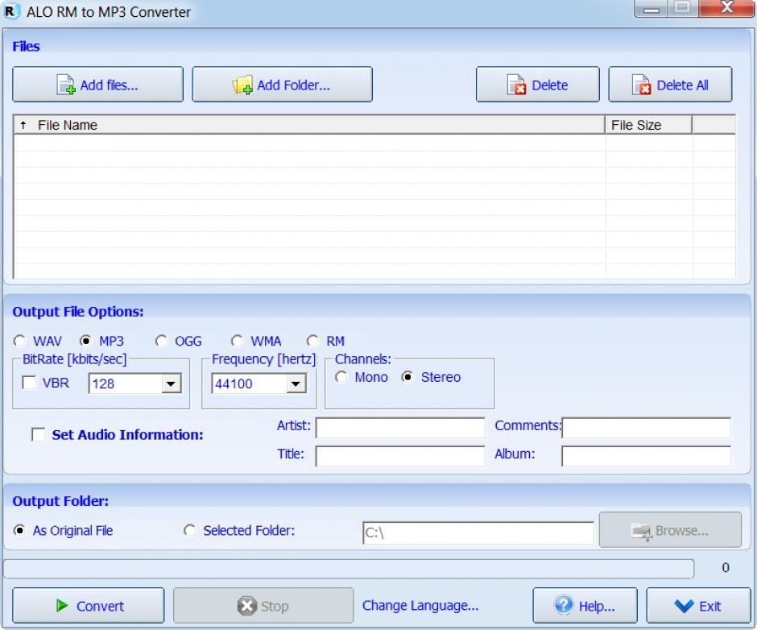757x630 pixels.
Task: Exit the application via Exit button
Action: pyautogui.click(x=698, y=605)
